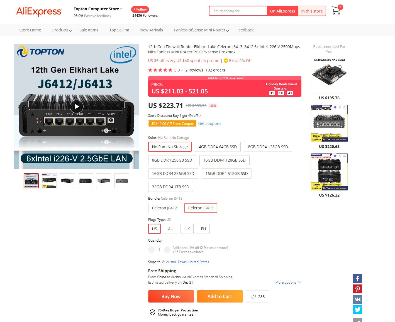395x322 pixels.
Task: Add item to wishlist heart
Action: click(x=258, y=297)
